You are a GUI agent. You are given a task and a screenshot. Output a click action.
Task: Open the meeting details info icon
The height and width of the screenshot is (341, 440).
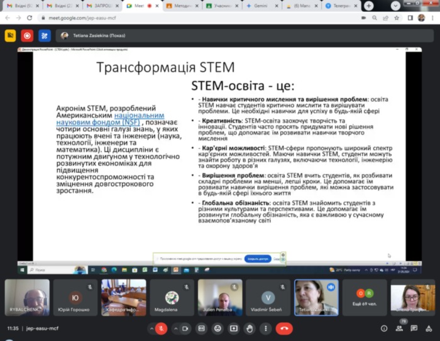(384, 328)
